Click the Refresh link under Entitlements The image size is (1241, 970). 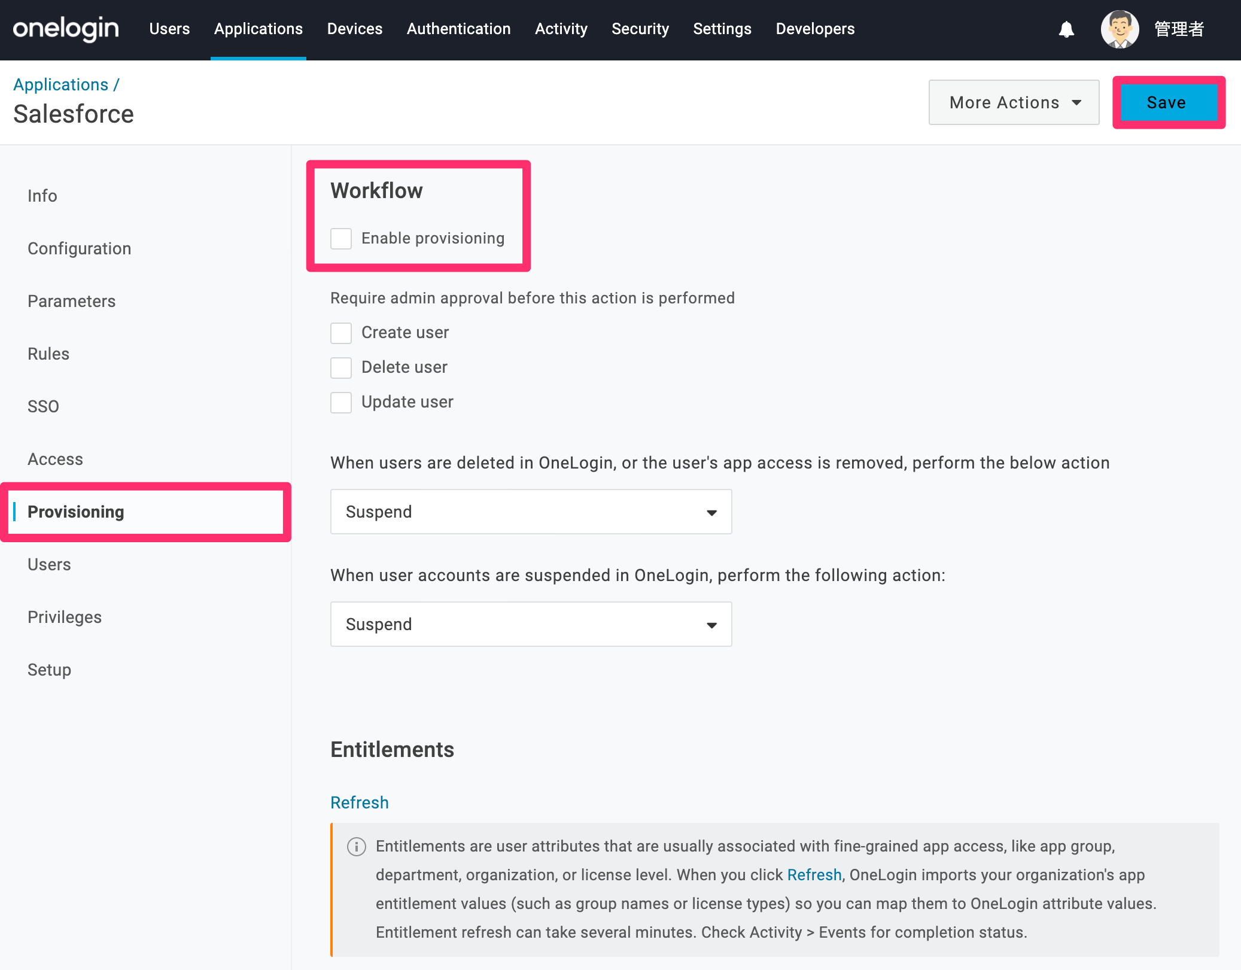point(360,802)
